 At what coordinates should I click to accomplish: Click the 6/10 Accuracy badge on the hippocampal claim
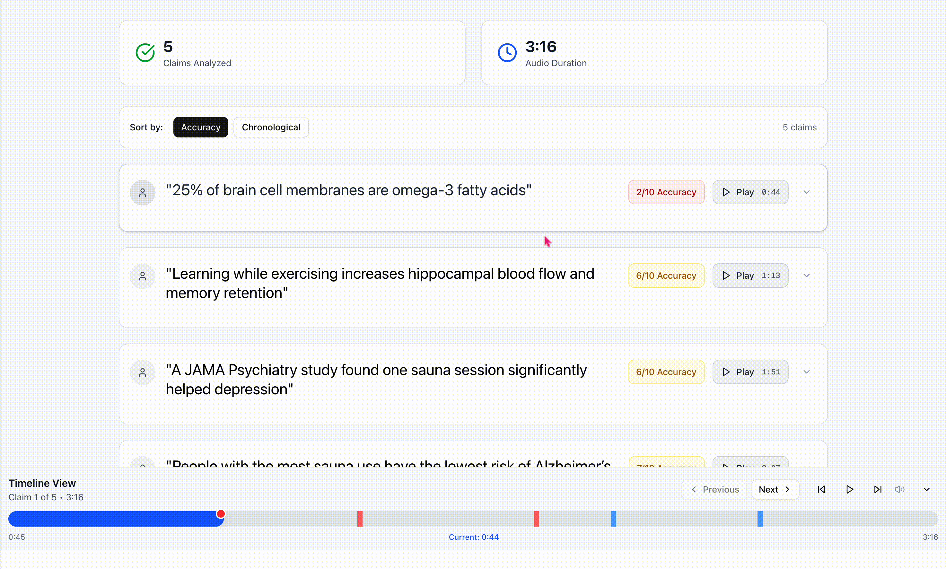(666, 276)
